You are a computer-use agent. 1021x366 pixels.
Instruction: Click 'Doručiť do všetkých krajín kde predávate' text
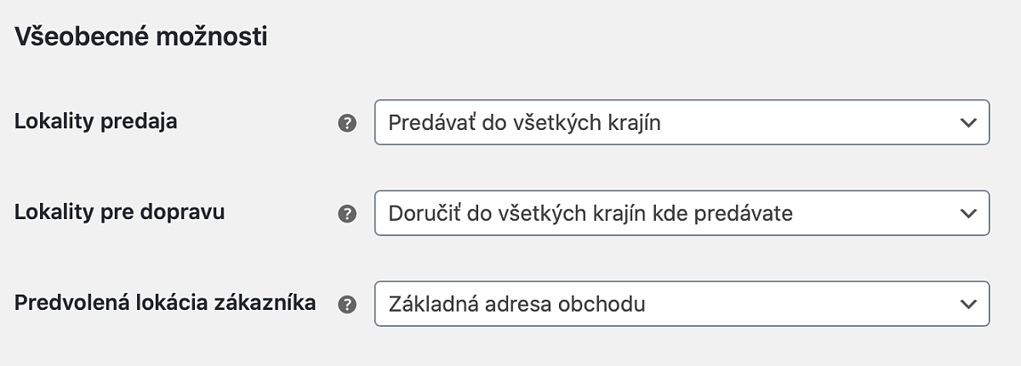(590, 213)
